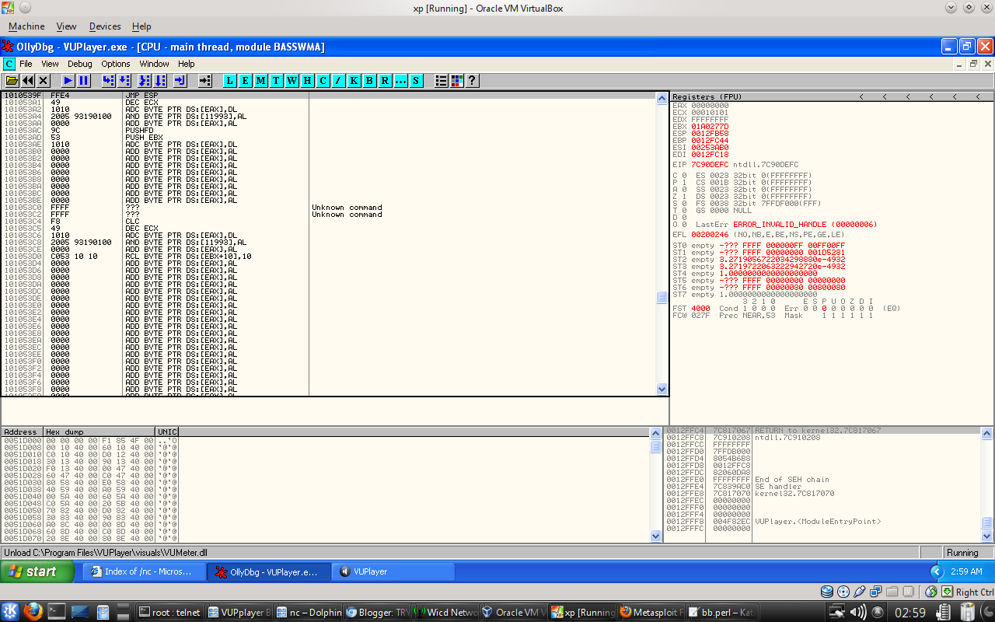The height and width of the screenshot is (622, 995).
Task: Open the VirtualBox Machine menu
Action: pos(27,26)
